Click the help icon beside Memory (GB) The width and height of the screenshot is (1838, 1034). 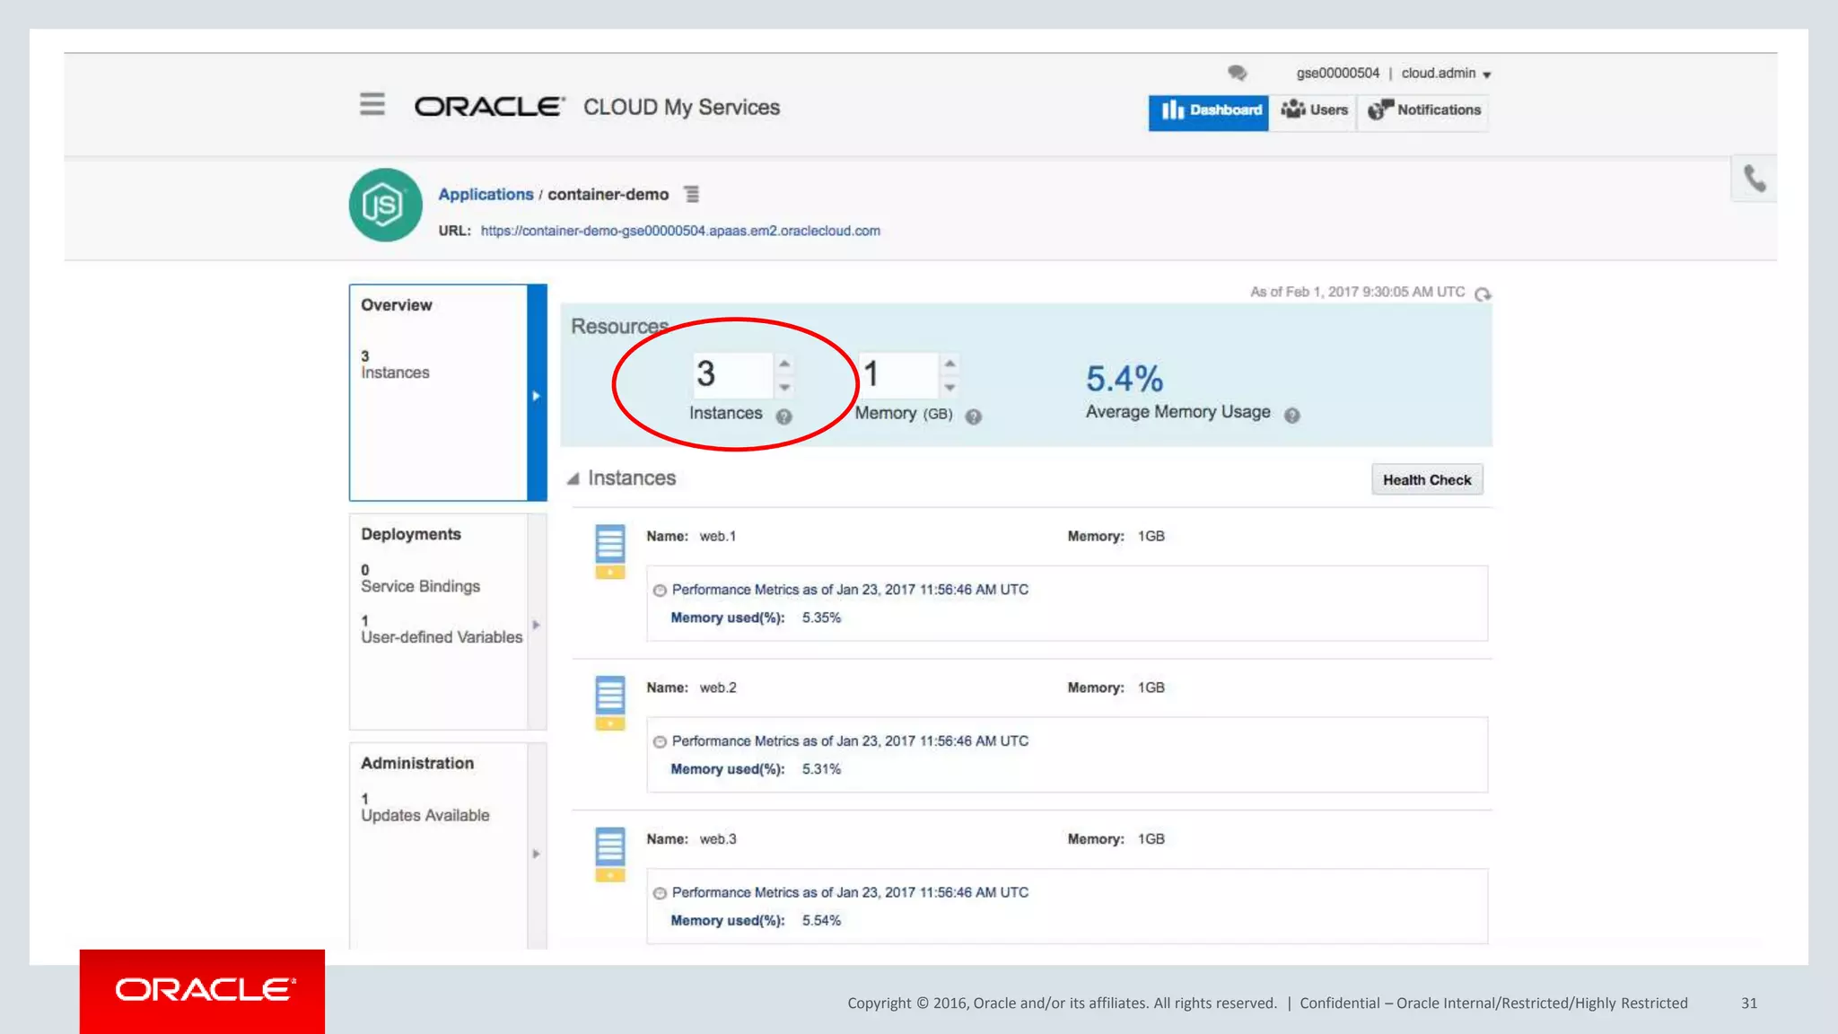[x=974, y=416]
